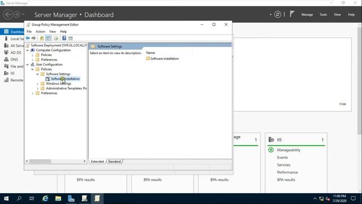Viewport: 362px width, 204px height.
Task: Open the Windows Start button
Action: [x=6, y=198]
